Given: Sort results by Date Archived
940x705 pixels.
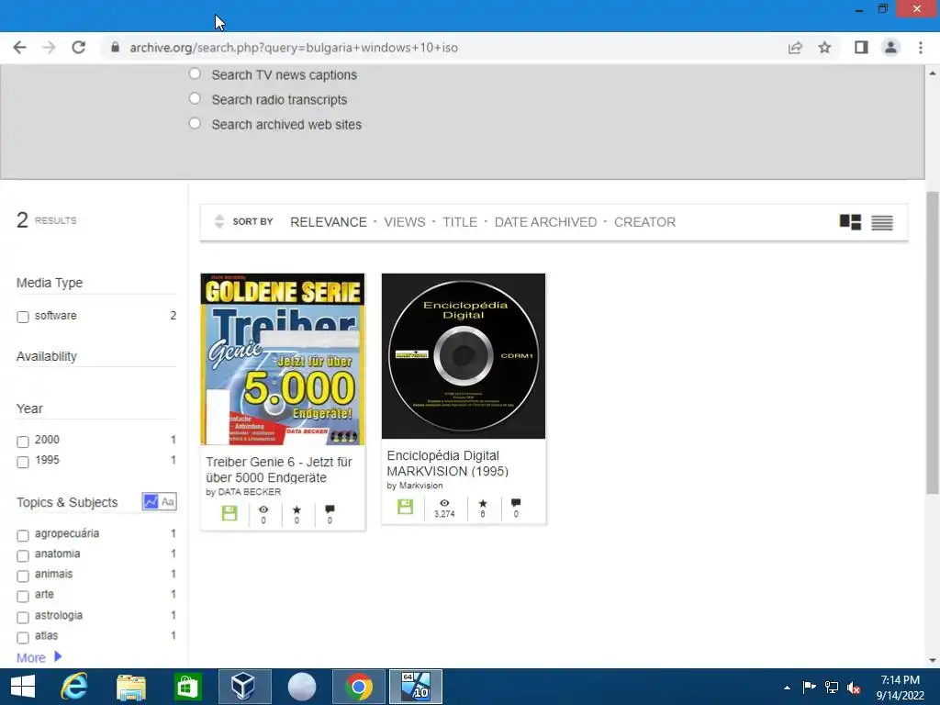Looking at the screenshot, I should pos(545,222).
